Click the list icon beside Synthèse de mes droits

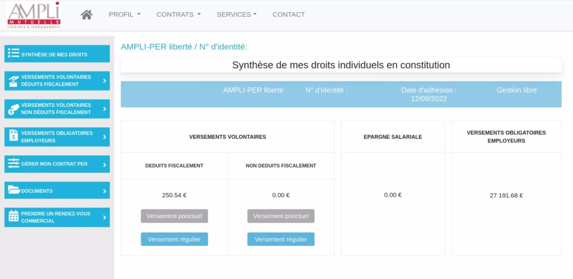coord(14,54)
